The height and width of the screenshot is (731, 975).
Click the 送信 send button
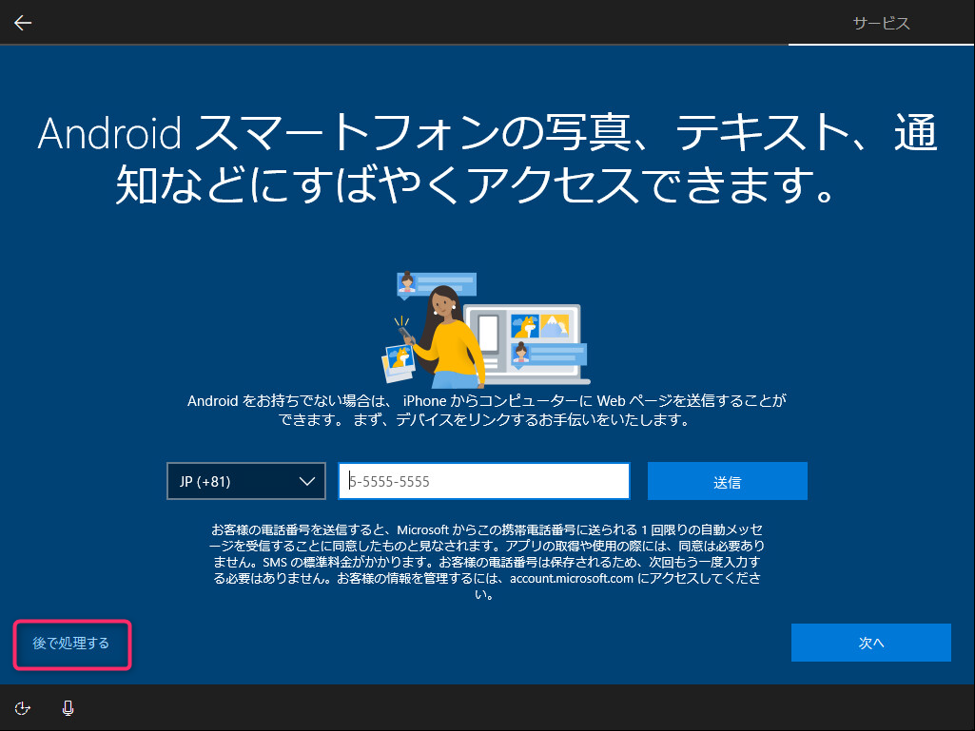pyautogui.click(x=728, y=481)
